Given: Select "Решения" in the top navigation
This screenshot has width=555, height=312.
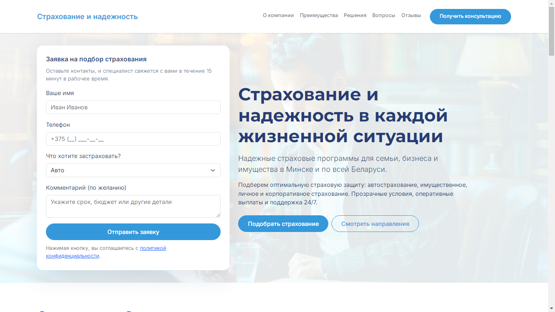Looking at the screenshot, I should click(355, 15).
